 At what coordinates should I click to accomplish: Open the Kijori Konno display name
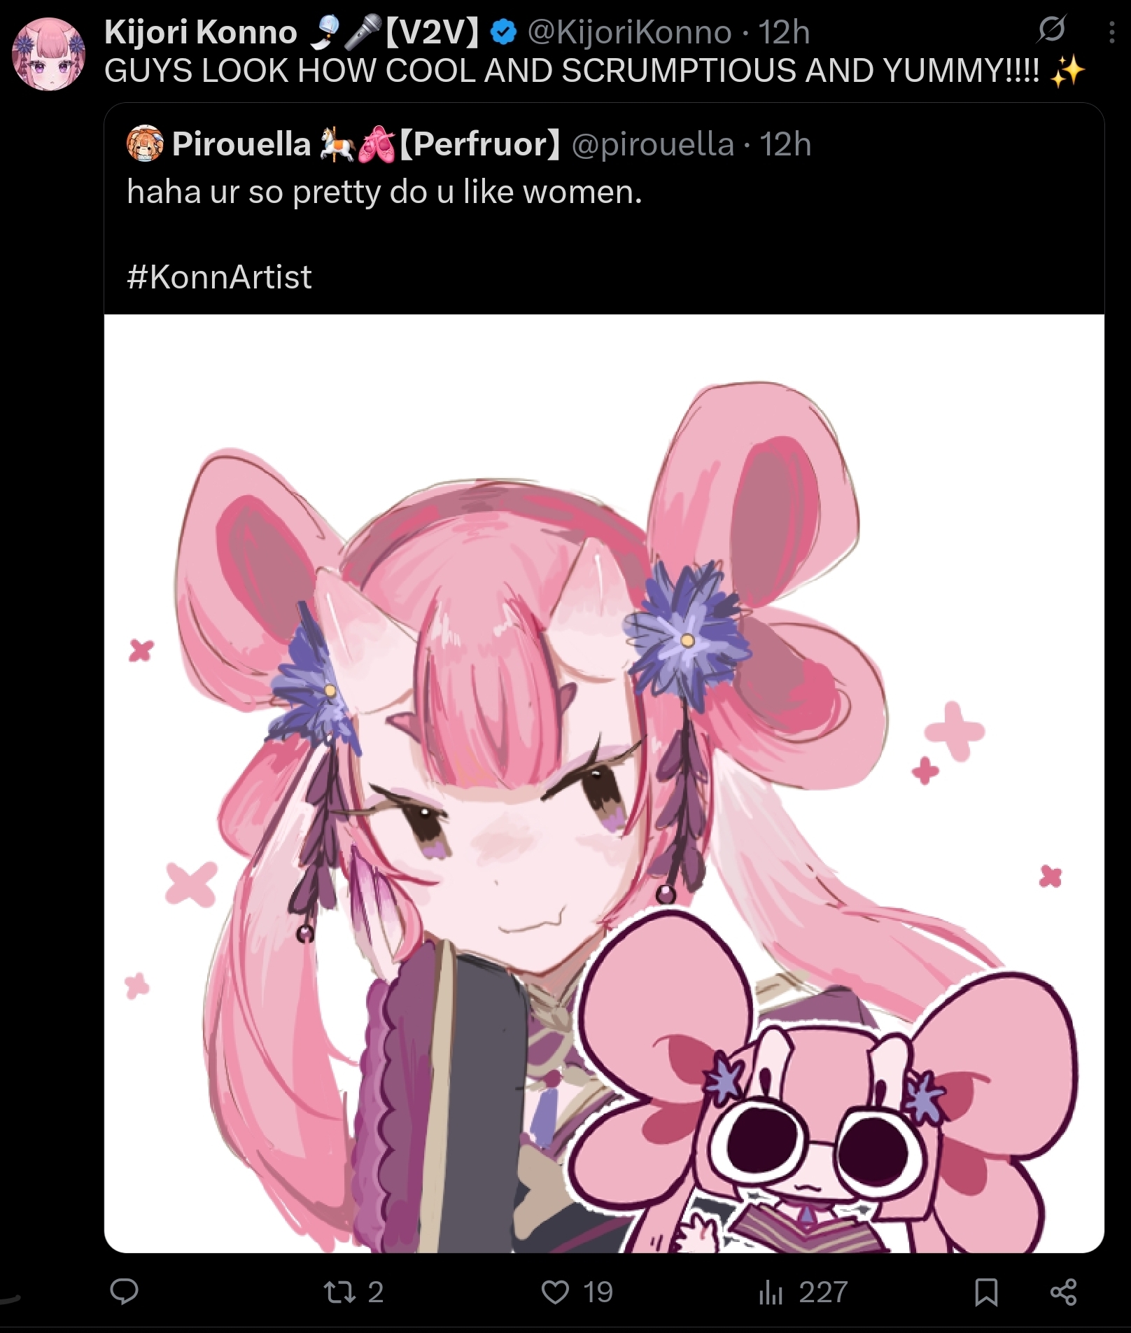(201, 32)
